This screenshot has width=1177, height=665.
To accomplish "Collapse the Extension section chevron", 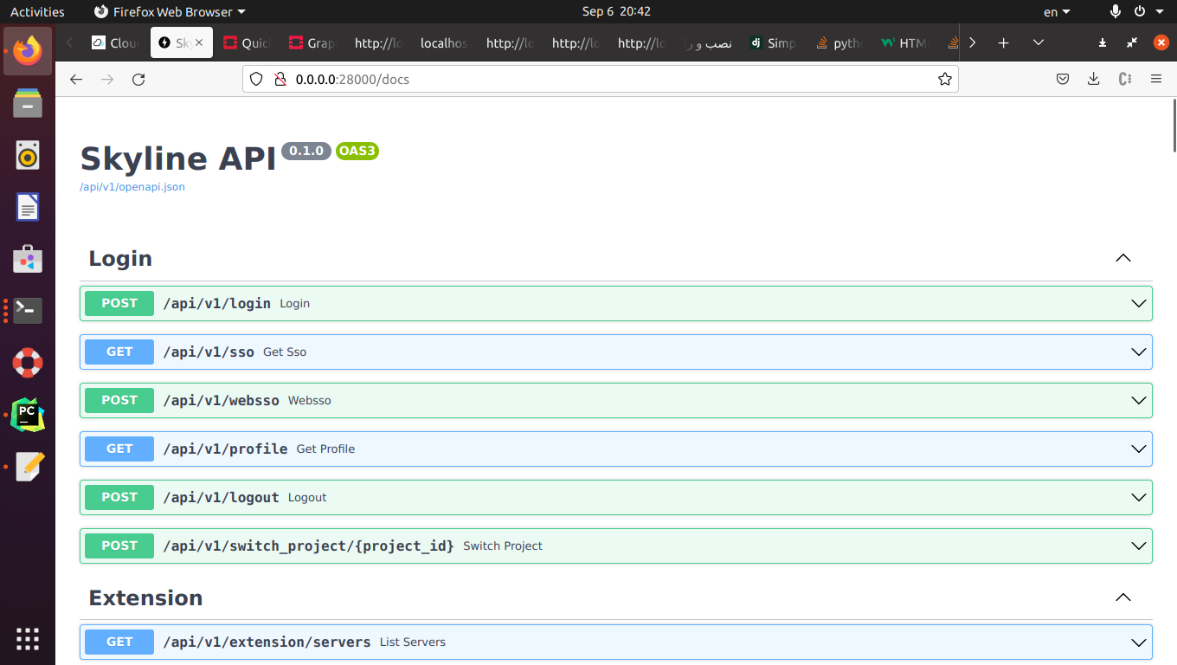I will (x=1123, y=597).
